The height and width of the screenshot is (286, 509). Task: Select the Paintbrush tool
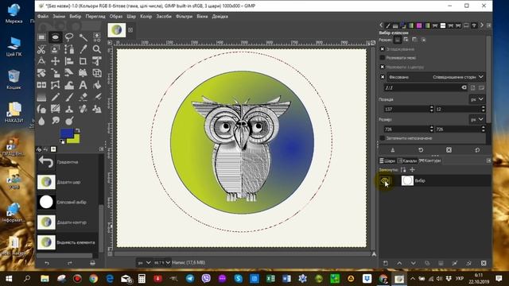(x=69, y=97)
